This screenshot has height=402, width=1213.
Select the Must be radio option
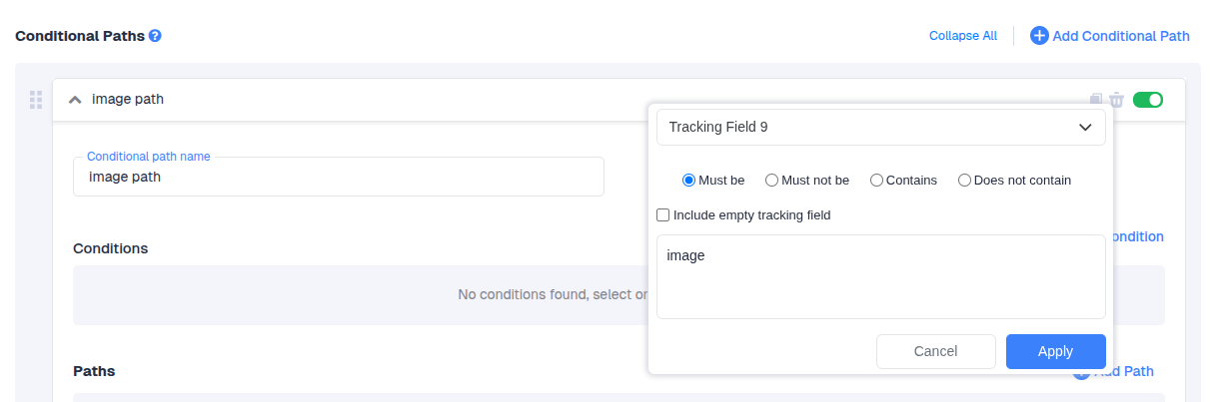pyautogui.click(x=688, y=181)
